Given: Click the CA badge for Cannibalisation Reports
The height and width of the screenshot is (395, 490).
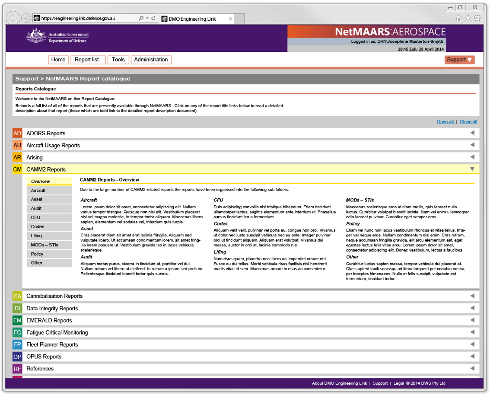Looking at the screenshot, I should pos(17,296).
